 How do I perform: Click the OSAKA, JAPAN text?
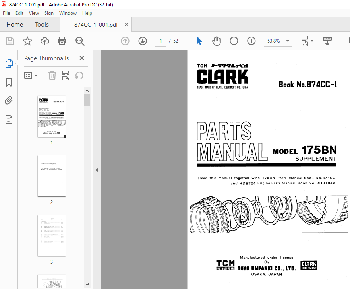click(267, 274)
